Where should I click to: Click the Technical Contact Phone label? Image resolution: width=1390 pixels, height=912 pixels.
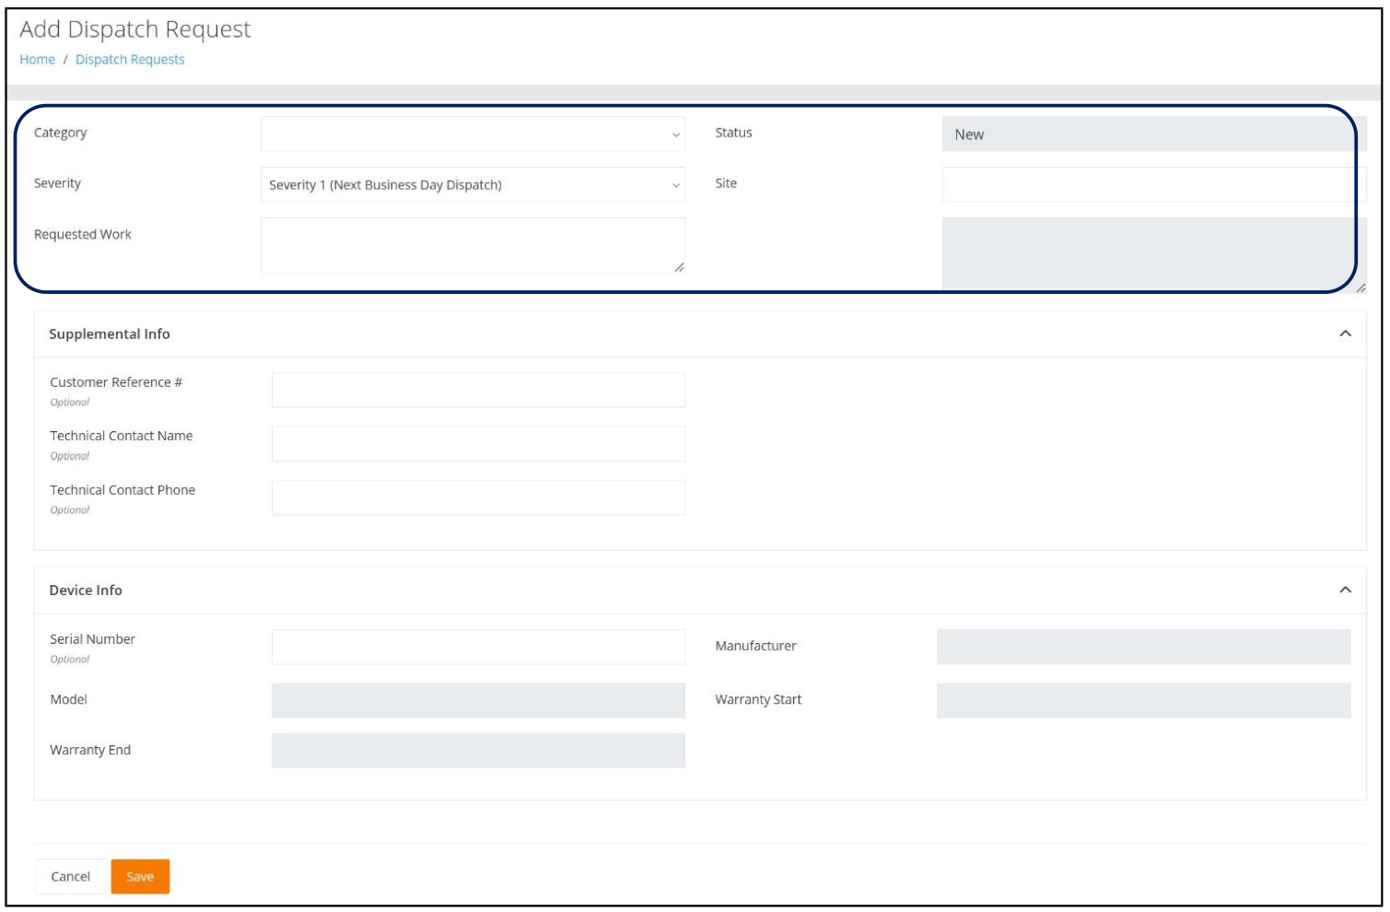(123, 490)
